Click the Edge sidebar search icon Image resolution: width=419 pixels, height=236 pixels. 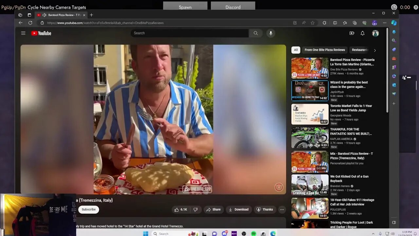394,41
